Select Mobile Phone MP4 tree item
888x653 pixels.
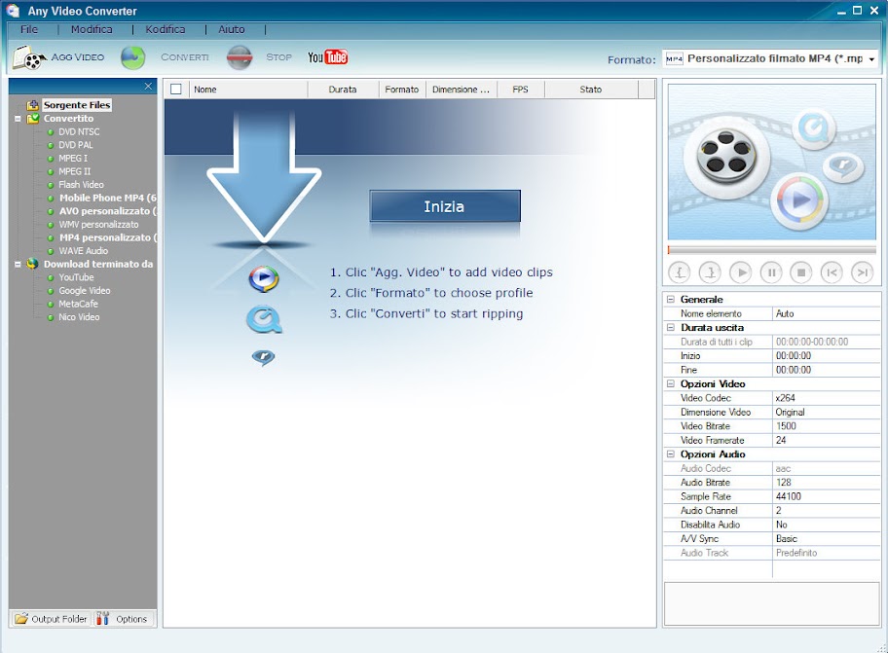tap(108, 199)
